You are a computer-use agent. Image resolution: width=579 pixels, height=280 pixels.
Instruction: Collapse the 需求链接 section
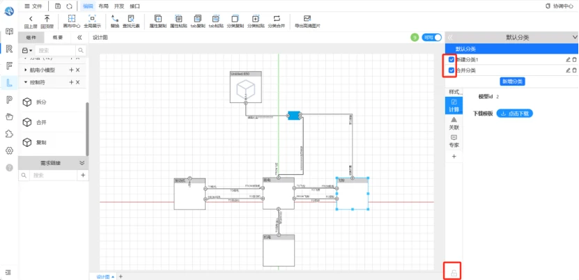(x=82, y=163)
